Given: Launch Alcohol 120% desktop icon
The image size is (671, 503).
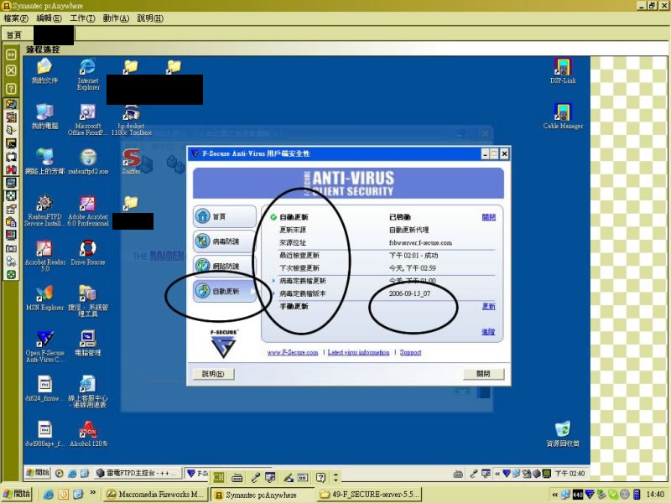Looking at the screenshot, I should [x=88, y=434].
